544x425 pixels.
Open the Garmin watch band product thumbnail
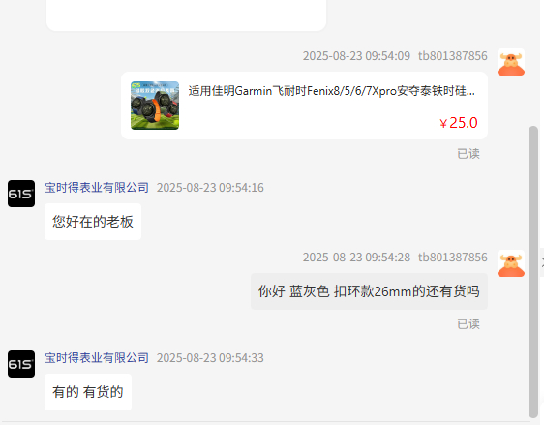coord(155,106)
